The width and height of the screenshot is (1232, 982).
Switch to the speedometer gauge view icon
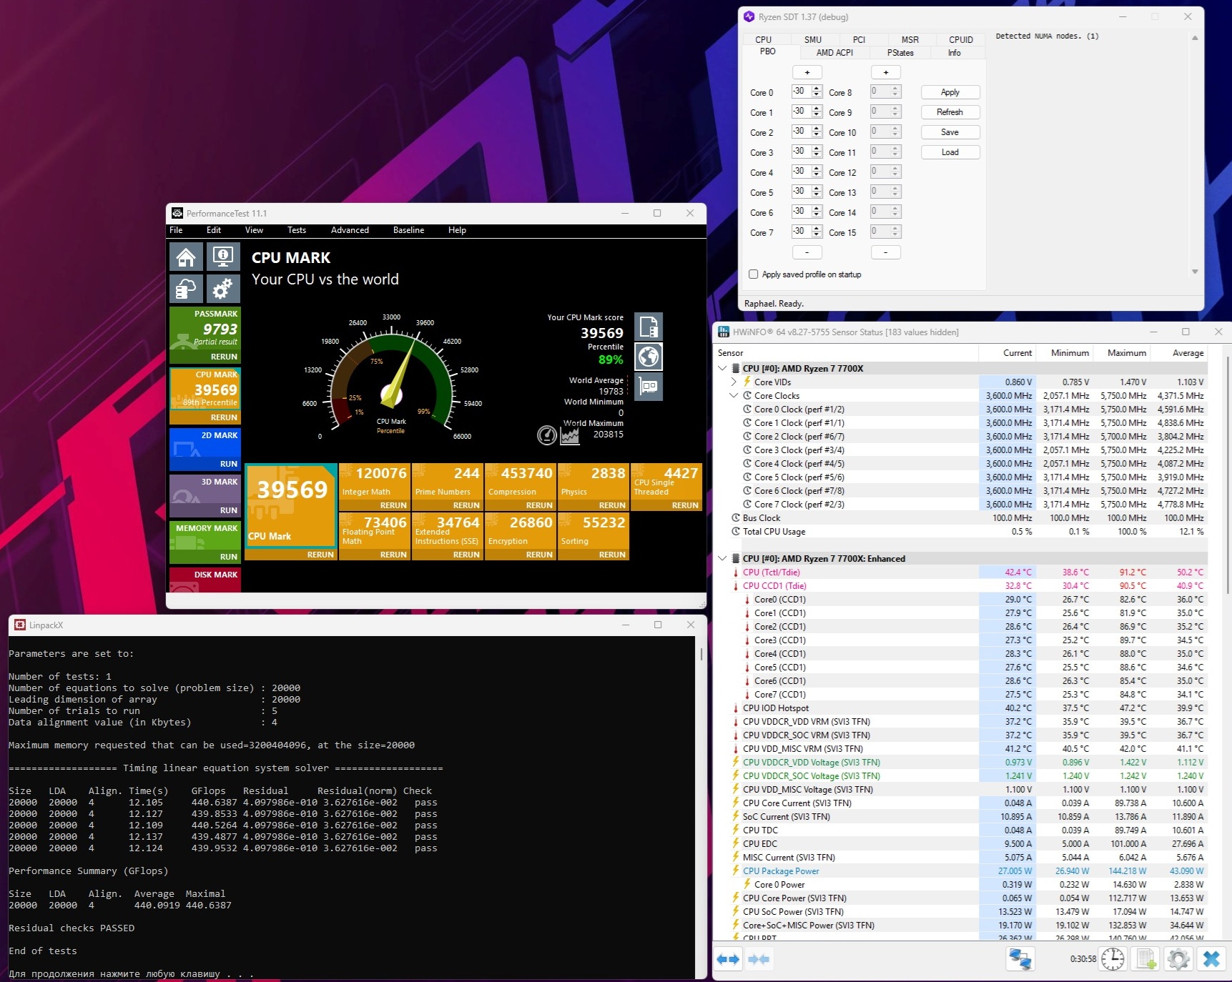click(x=547, y=435)
